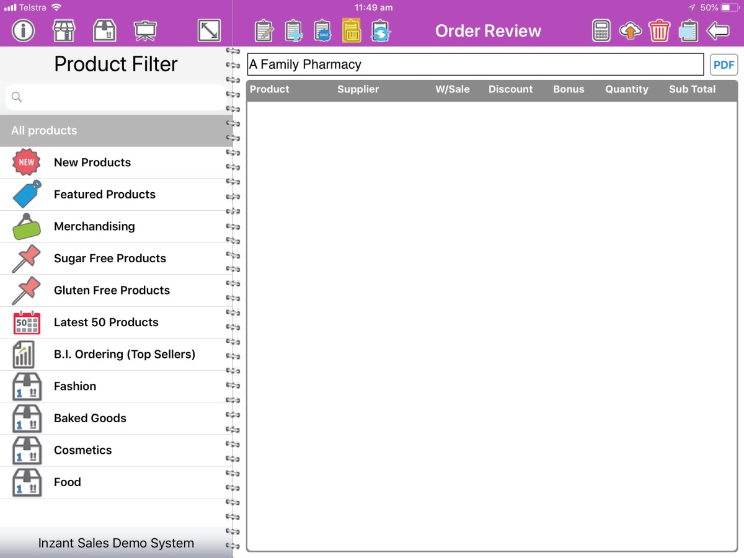Click the clipboard with pencil edit icon

[264, 31]
